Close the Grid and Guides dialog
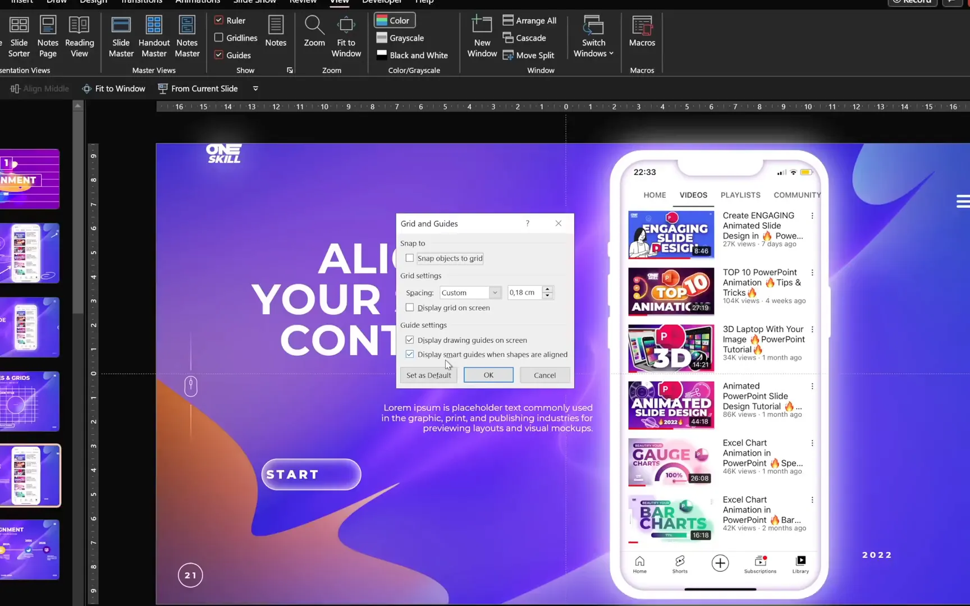970x606 pixels. (x=558, y=223)
